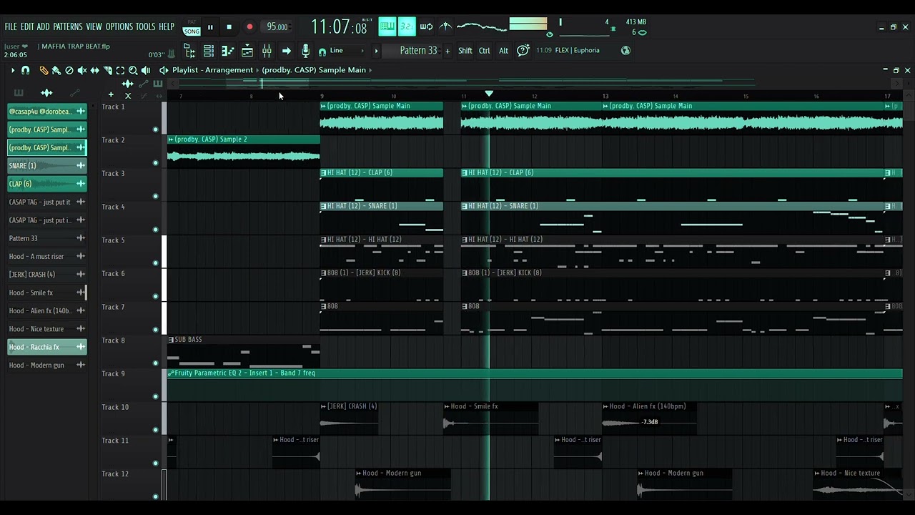The height and width of the screenshot is (515, 915).
Task: Select the pencil draw tool
Action: click(x=44, y=70)
